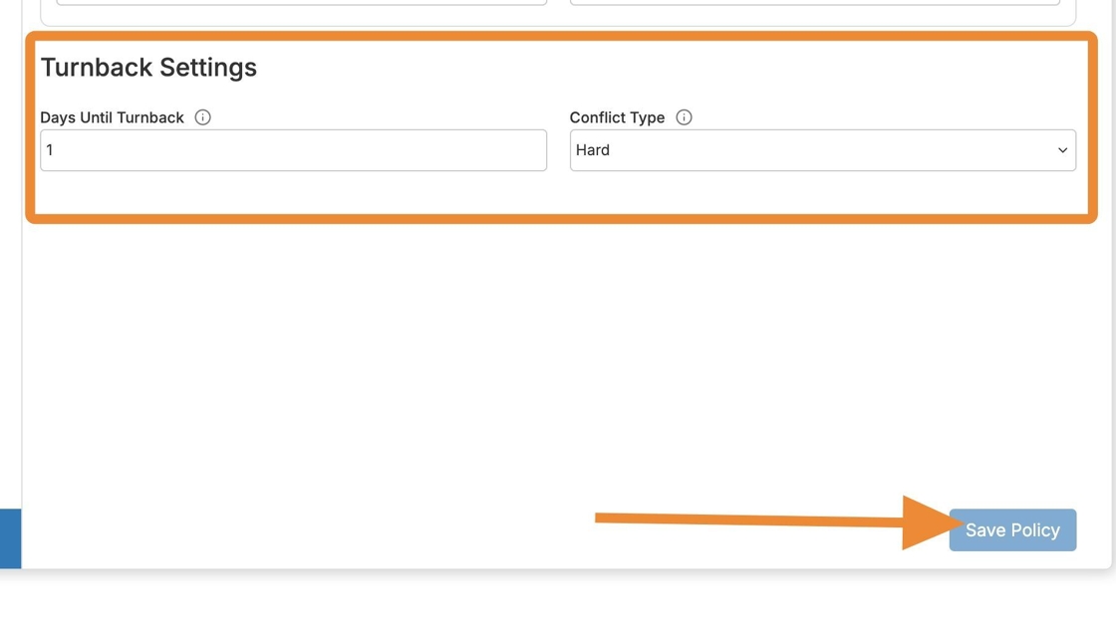
Task: Click the partially visible field above Days Until Turnback
Action: coord(301,2)
